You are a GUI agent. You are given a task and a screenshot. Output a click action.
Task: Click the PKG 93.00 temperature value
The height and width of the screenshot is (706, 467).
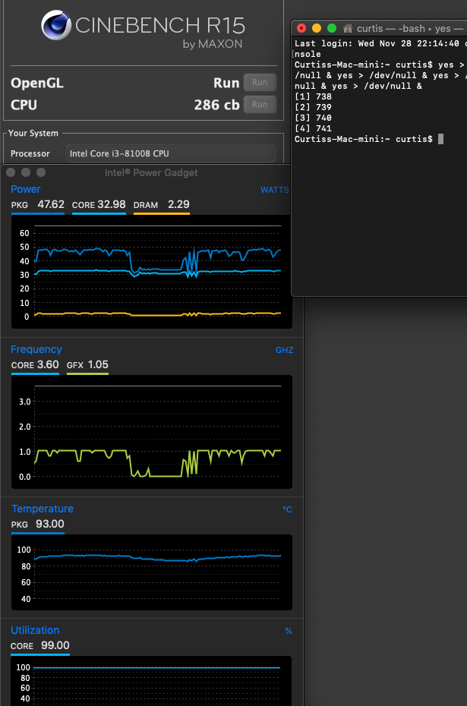[38, 524]
